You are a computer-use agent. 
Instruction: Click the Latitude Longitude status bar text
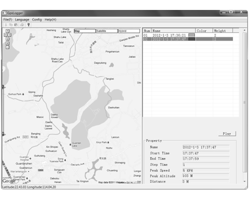29,187
